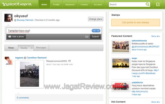
Task: Open the Friends tab
Action: [84, 4]
